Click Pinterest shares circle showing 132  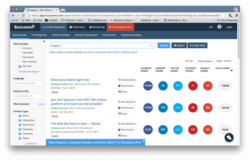(x=193, y=129)
